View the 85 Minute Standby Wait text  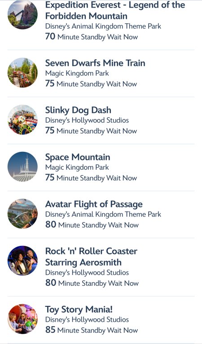(x=92, y=330)
